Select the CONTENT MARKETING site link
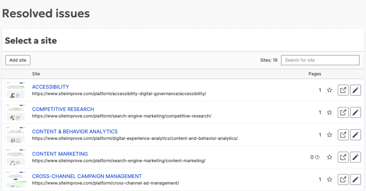This screenshot has height=191, width=366. 60,154
